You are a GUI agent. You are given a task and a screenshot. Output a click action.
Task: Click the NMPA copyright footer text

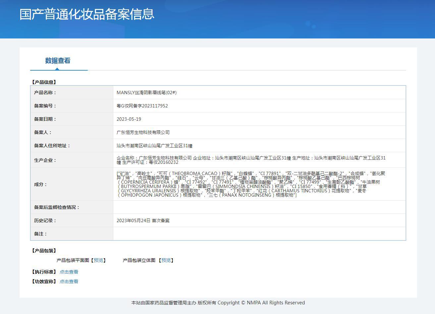tap(218, 303)
